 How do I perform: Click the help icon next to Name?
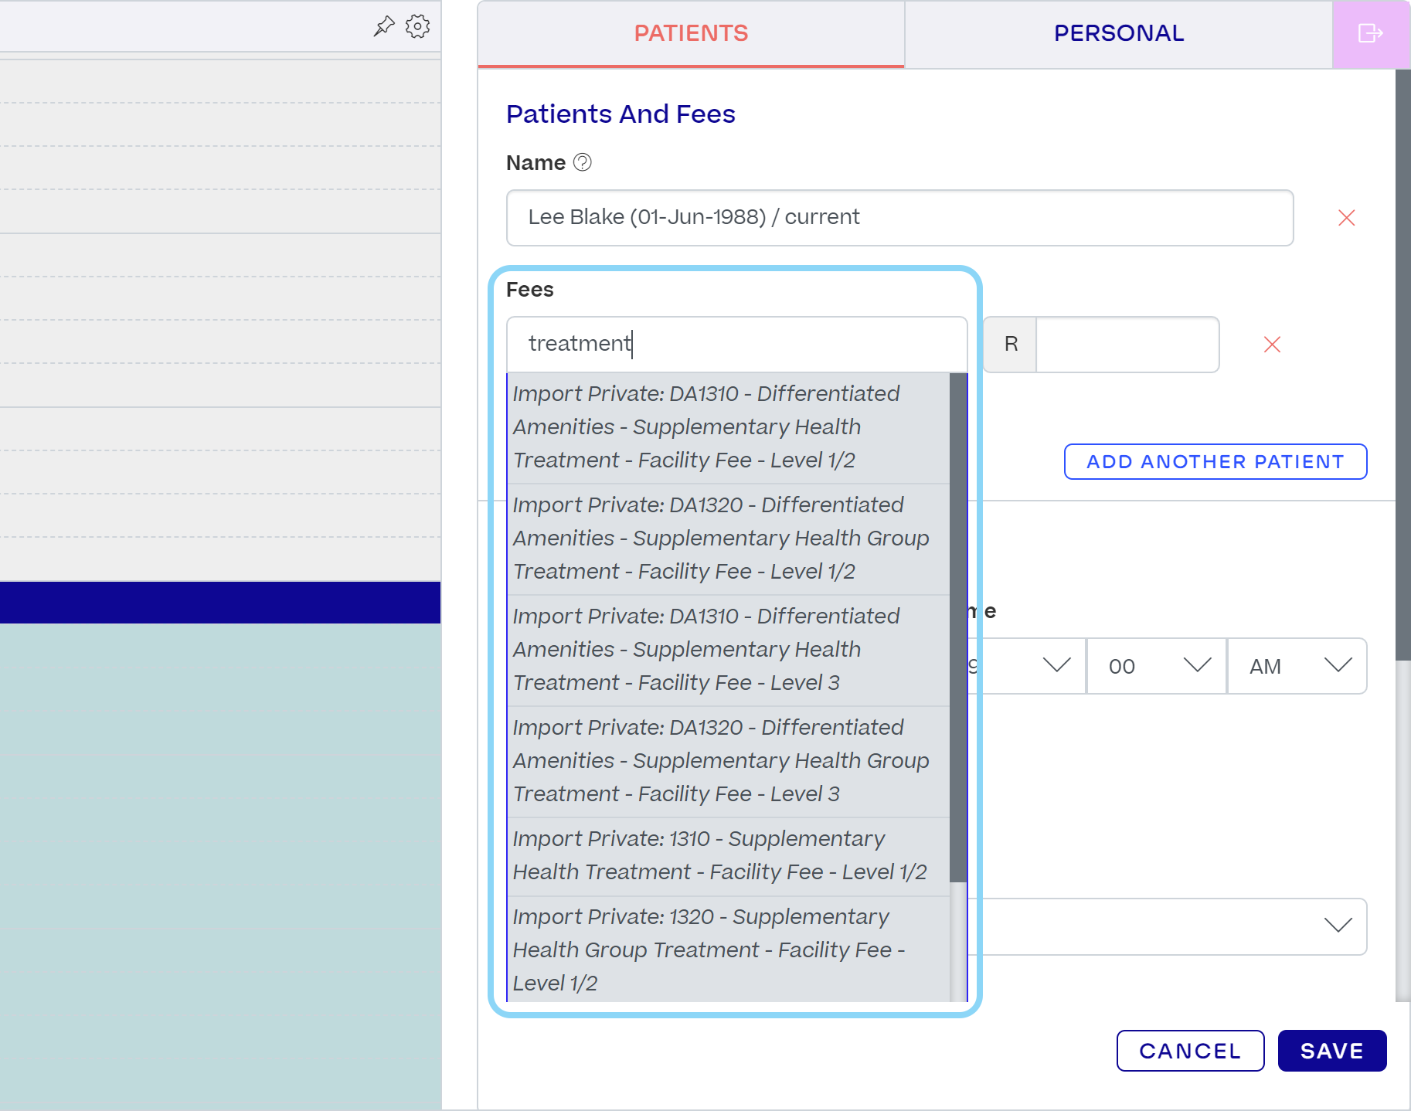click(x=583, y=162)
